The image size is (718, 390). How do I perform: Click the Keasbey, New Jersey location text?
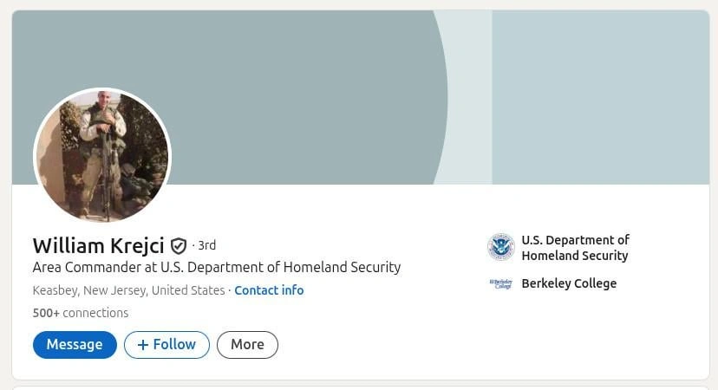[128, 290]
